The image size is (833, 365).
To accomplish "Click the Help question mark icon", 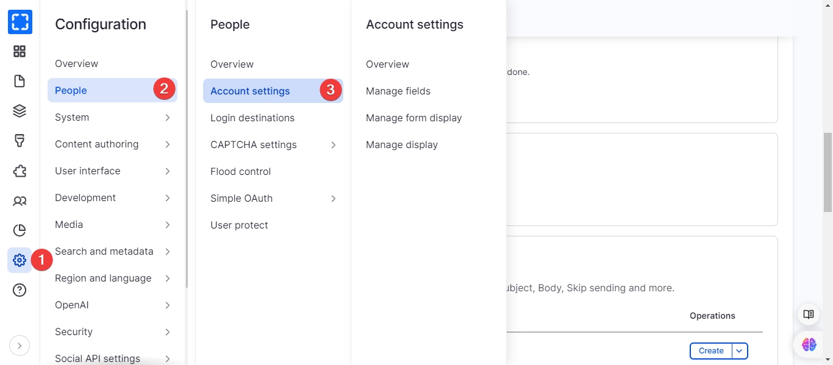I will (x=20, y=290).
